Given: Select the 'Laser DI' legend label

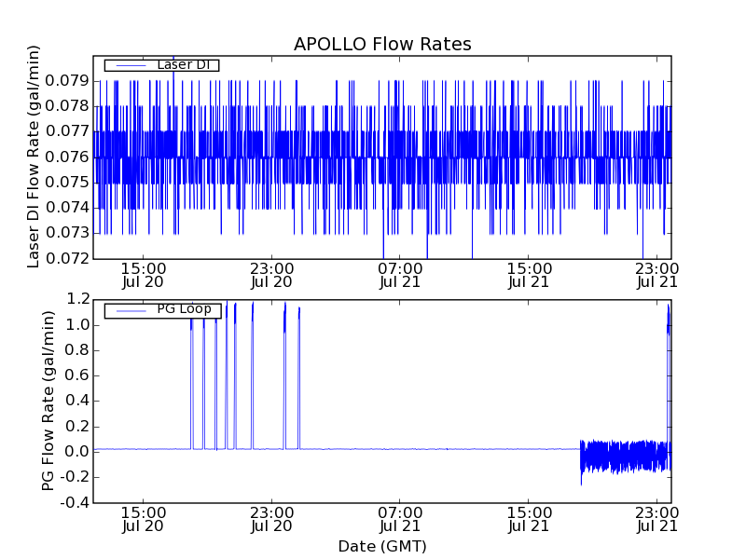Looking at the screenshot, I should click(x=183, y=64).
